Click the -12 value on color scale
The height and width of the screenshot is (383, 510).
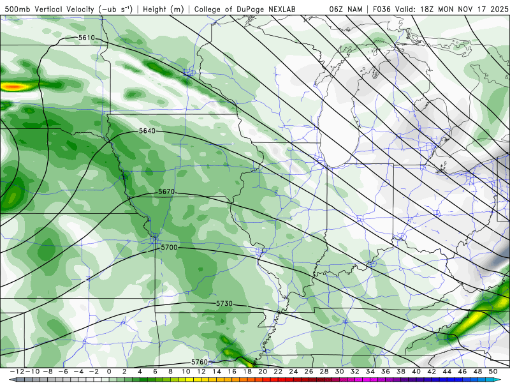[17, 372]
